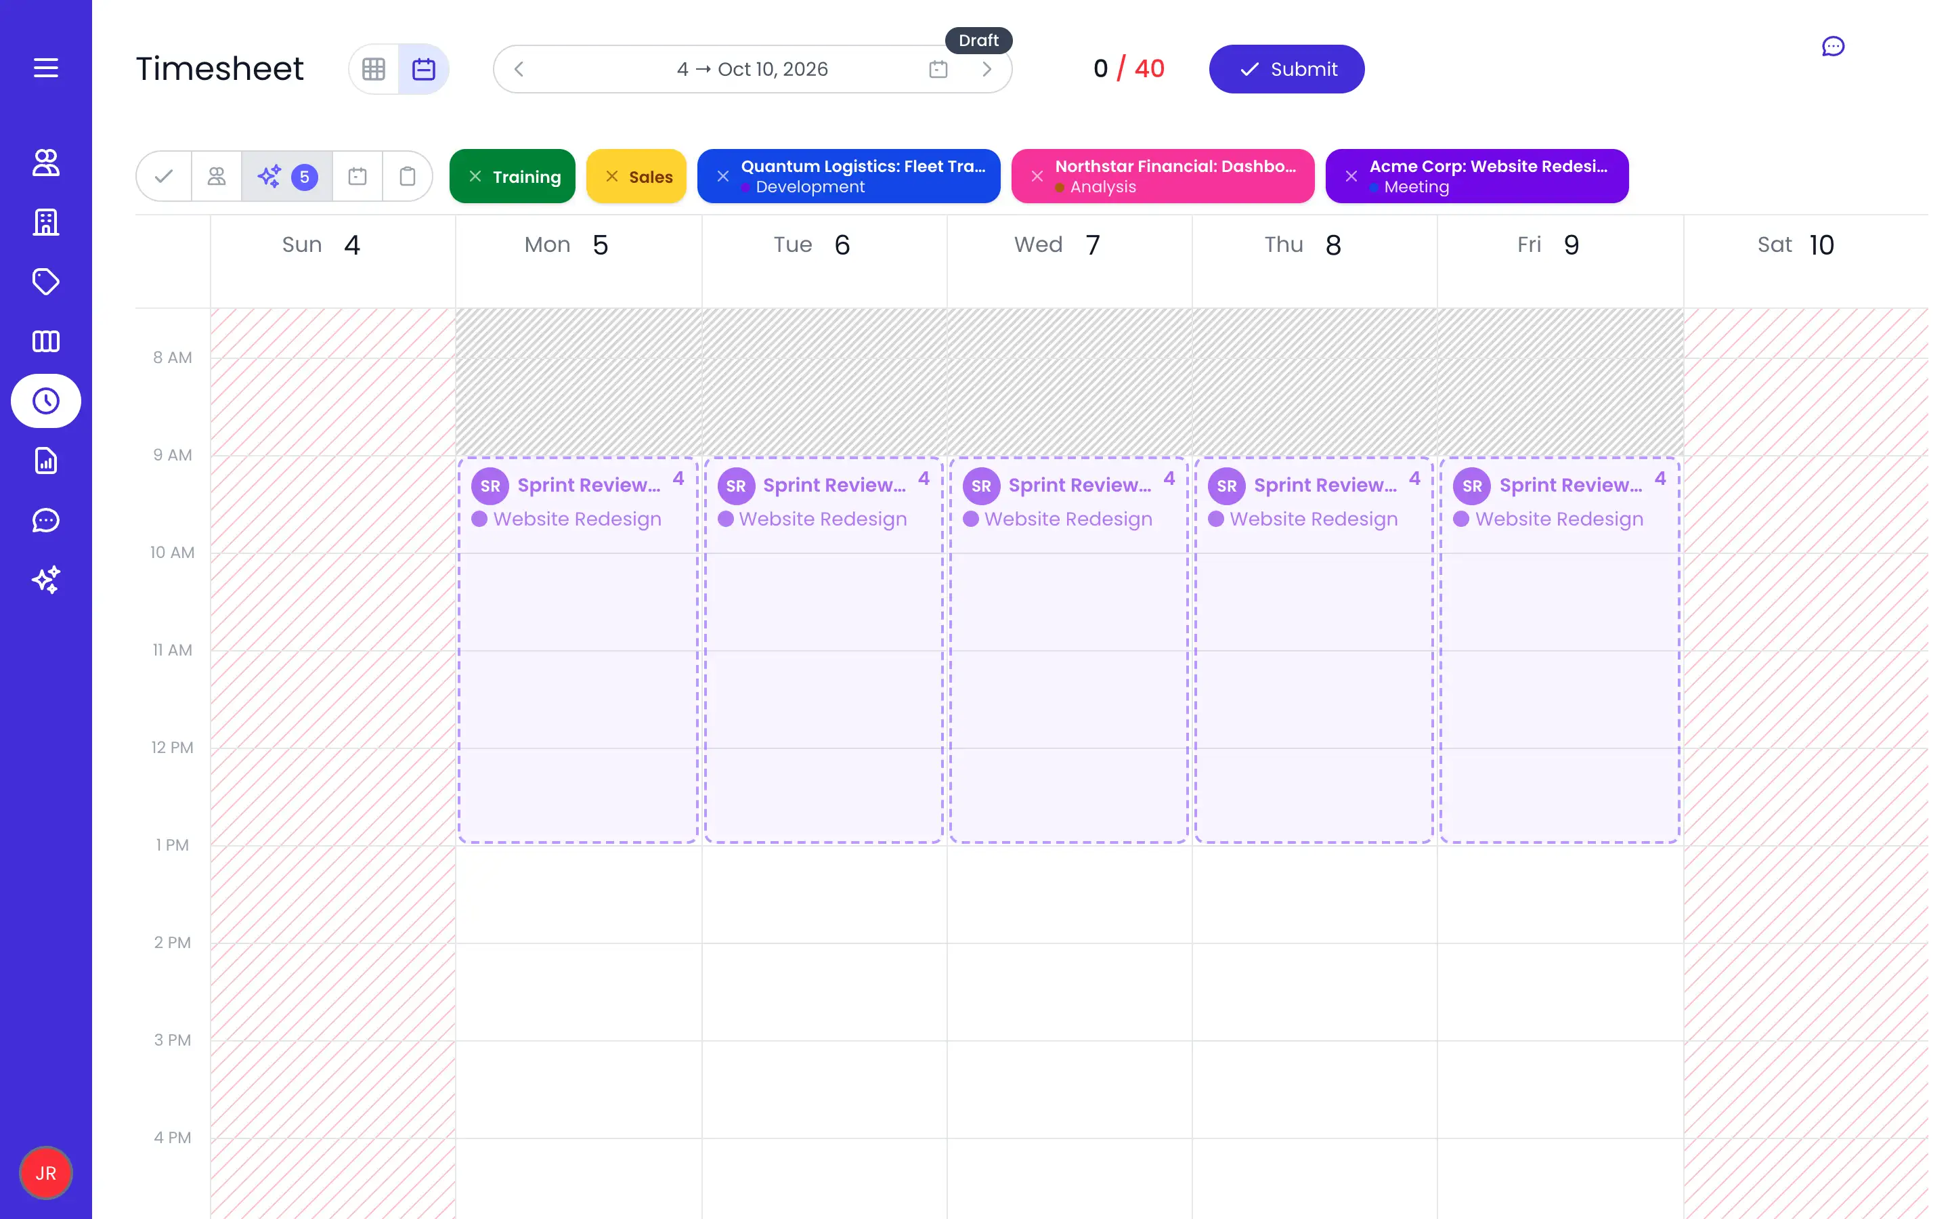
Task: Remove the Quantum Logistics chip
Action: click(x=723, y=177)
